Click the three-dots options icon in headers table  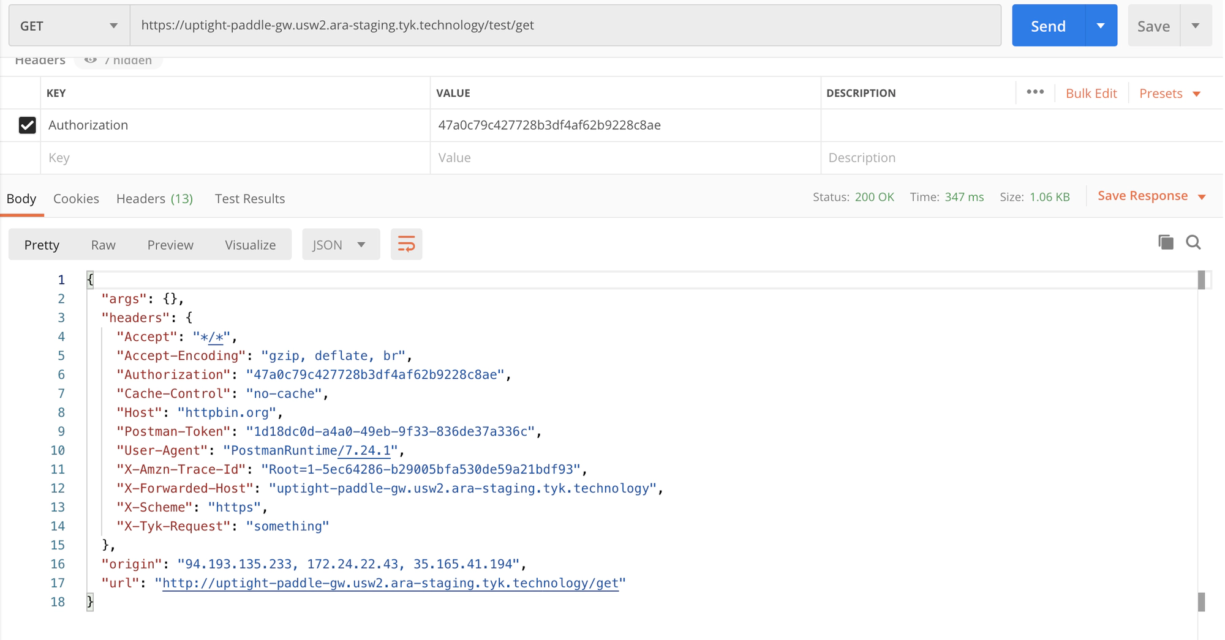[x=1035, y=92]
